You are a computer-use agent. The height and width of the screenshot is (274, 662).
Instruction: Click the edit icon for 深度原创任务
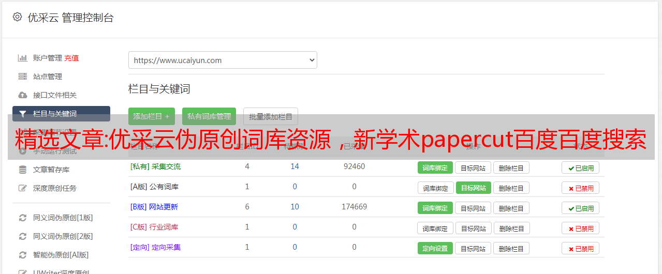click(23, 188)
